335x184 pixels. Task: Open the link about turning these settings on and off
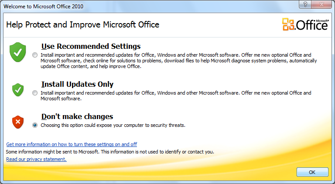click(72, 144)
